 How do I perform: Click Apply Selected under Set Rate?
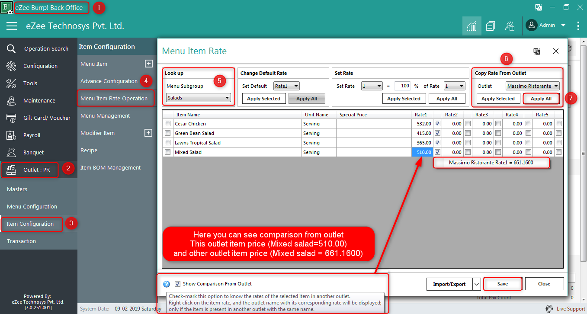pos(404,99)
